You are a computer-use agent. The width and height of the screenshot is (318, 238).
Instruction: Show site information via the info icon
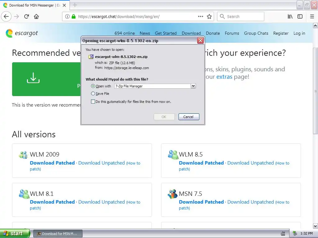click(67, 16)
